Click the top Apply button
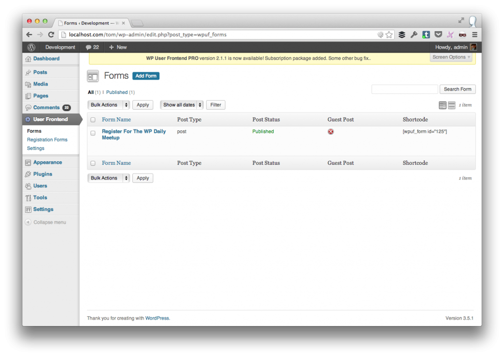This screenshot has height=357, width=504. coord(143,105)
